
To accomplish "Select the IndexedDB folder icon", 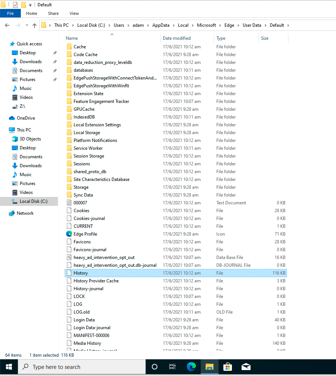I will point(69,117).
